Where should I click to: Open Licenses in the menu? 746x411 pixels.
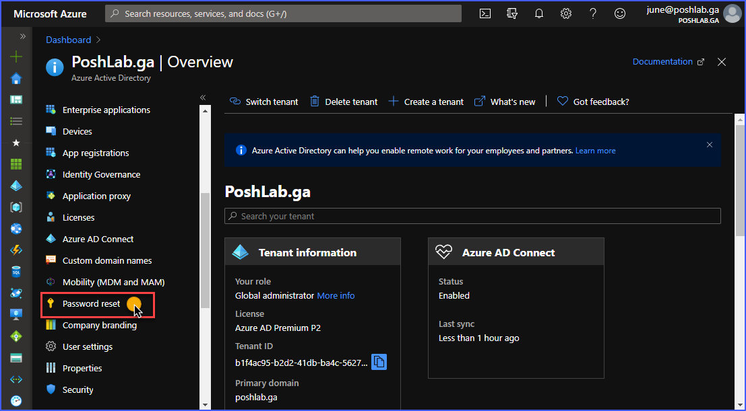(x=78, y=218)
